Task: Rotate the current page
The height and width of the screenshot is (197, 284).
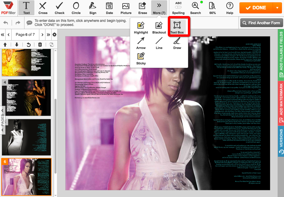Action: (29, 45)
